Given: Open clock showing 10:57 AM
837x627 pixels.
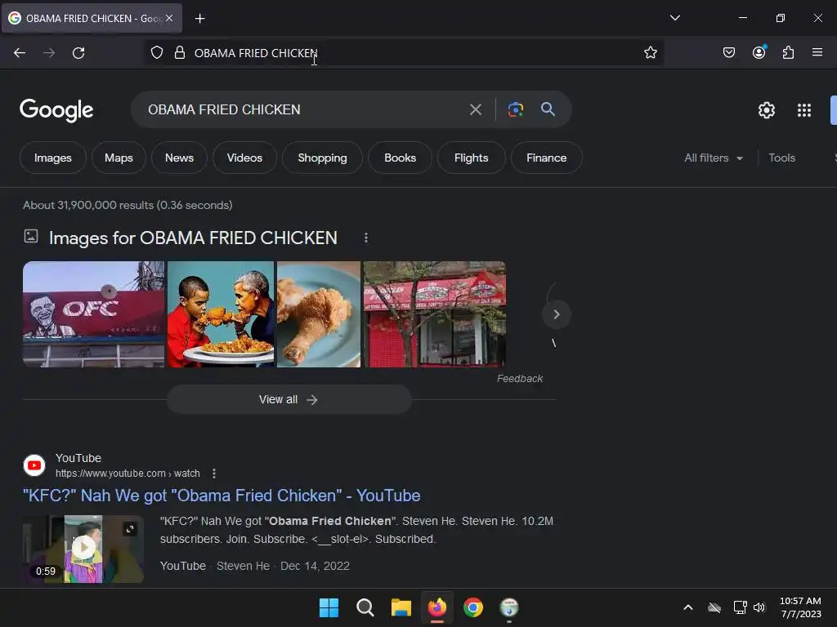Looking at the screenshot, I should pos(801,607).
